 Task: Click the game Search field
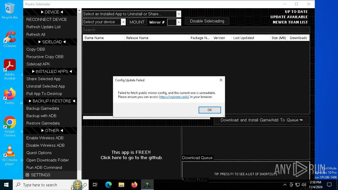click(196, 30)
